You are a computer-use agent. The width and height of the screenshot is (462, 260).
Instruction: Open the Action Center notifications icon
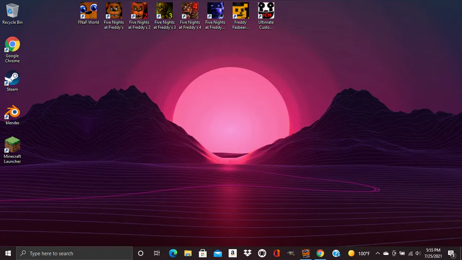click(451, 253)
